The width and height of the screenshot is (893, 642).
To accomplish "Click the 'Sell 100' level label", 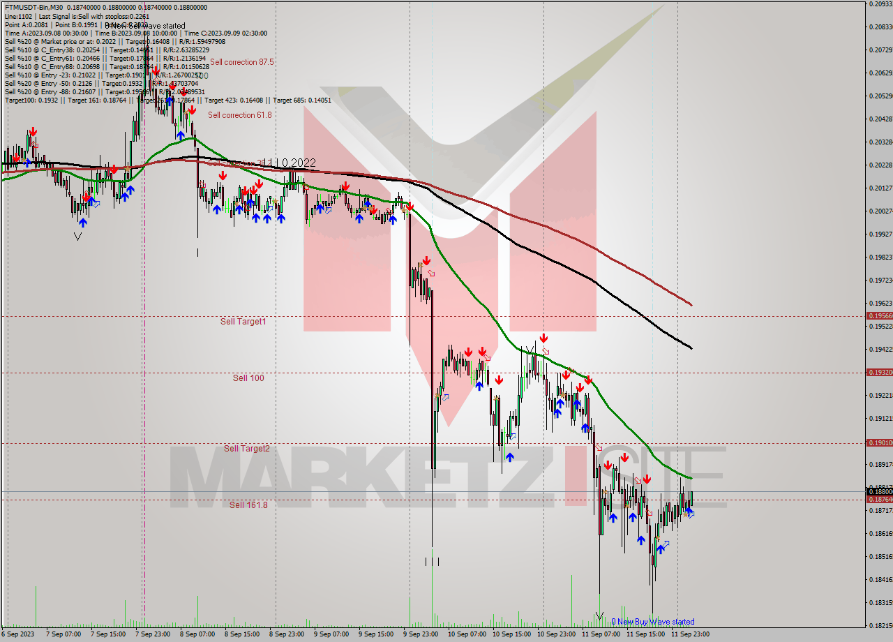I will point(248,378).
